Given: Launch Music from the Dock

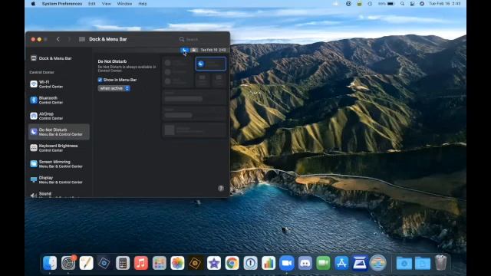Looking at the screenshot, I should pos(141,263).
